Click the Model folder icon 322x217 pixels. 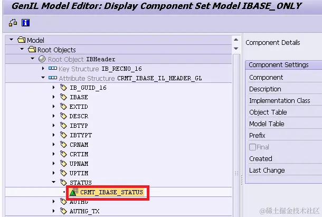(x=21, y=40)
